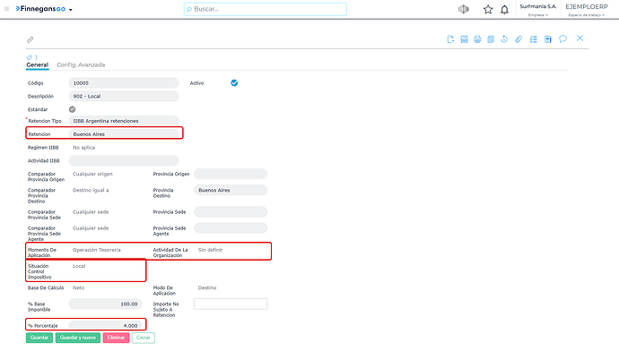
Task: Open Comparador Provincia Origen dropdown
Action: click(92, 174)
